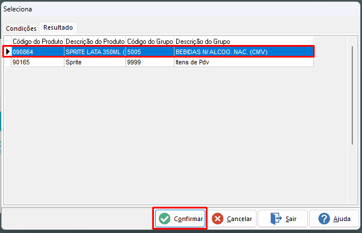Image resolution: width=362 pixels, height=233 pixels.
Task: Click group code cell 5005
Action: [x=150, y=52]
